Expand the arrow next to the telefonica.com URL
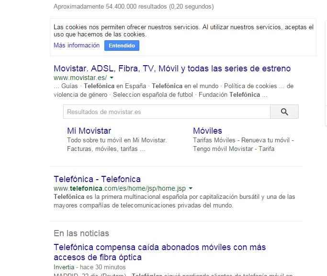 191,188
